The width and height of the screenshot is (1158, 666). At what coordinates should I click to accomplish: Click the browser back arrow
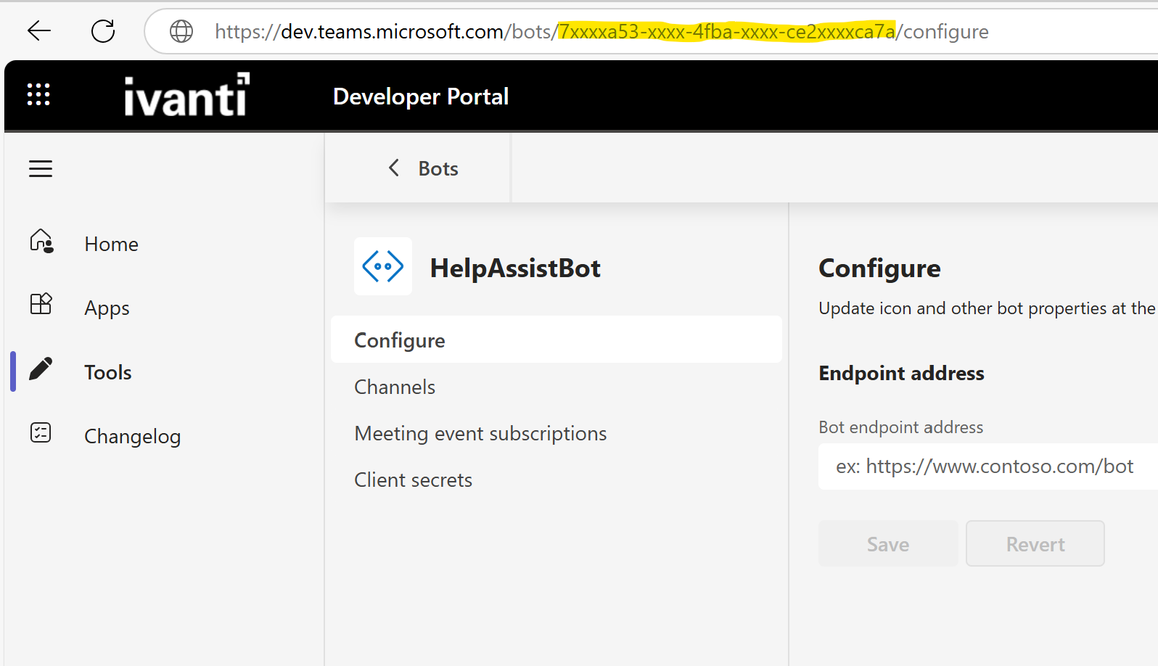point(39,30)
